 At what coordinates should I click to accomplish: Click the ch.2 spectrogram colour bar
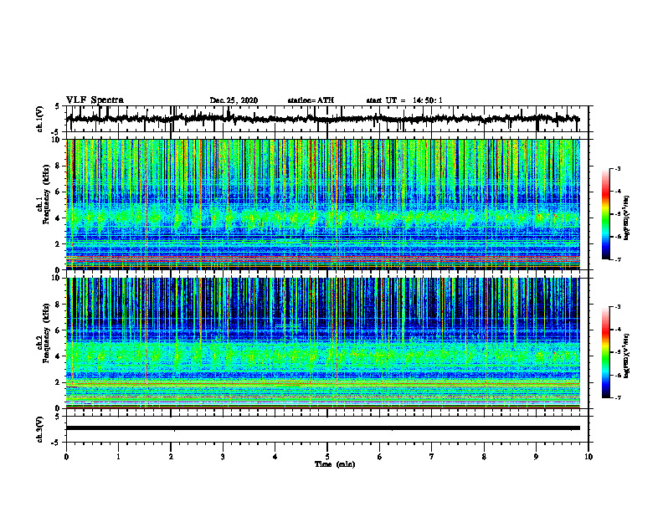point(605,352)
